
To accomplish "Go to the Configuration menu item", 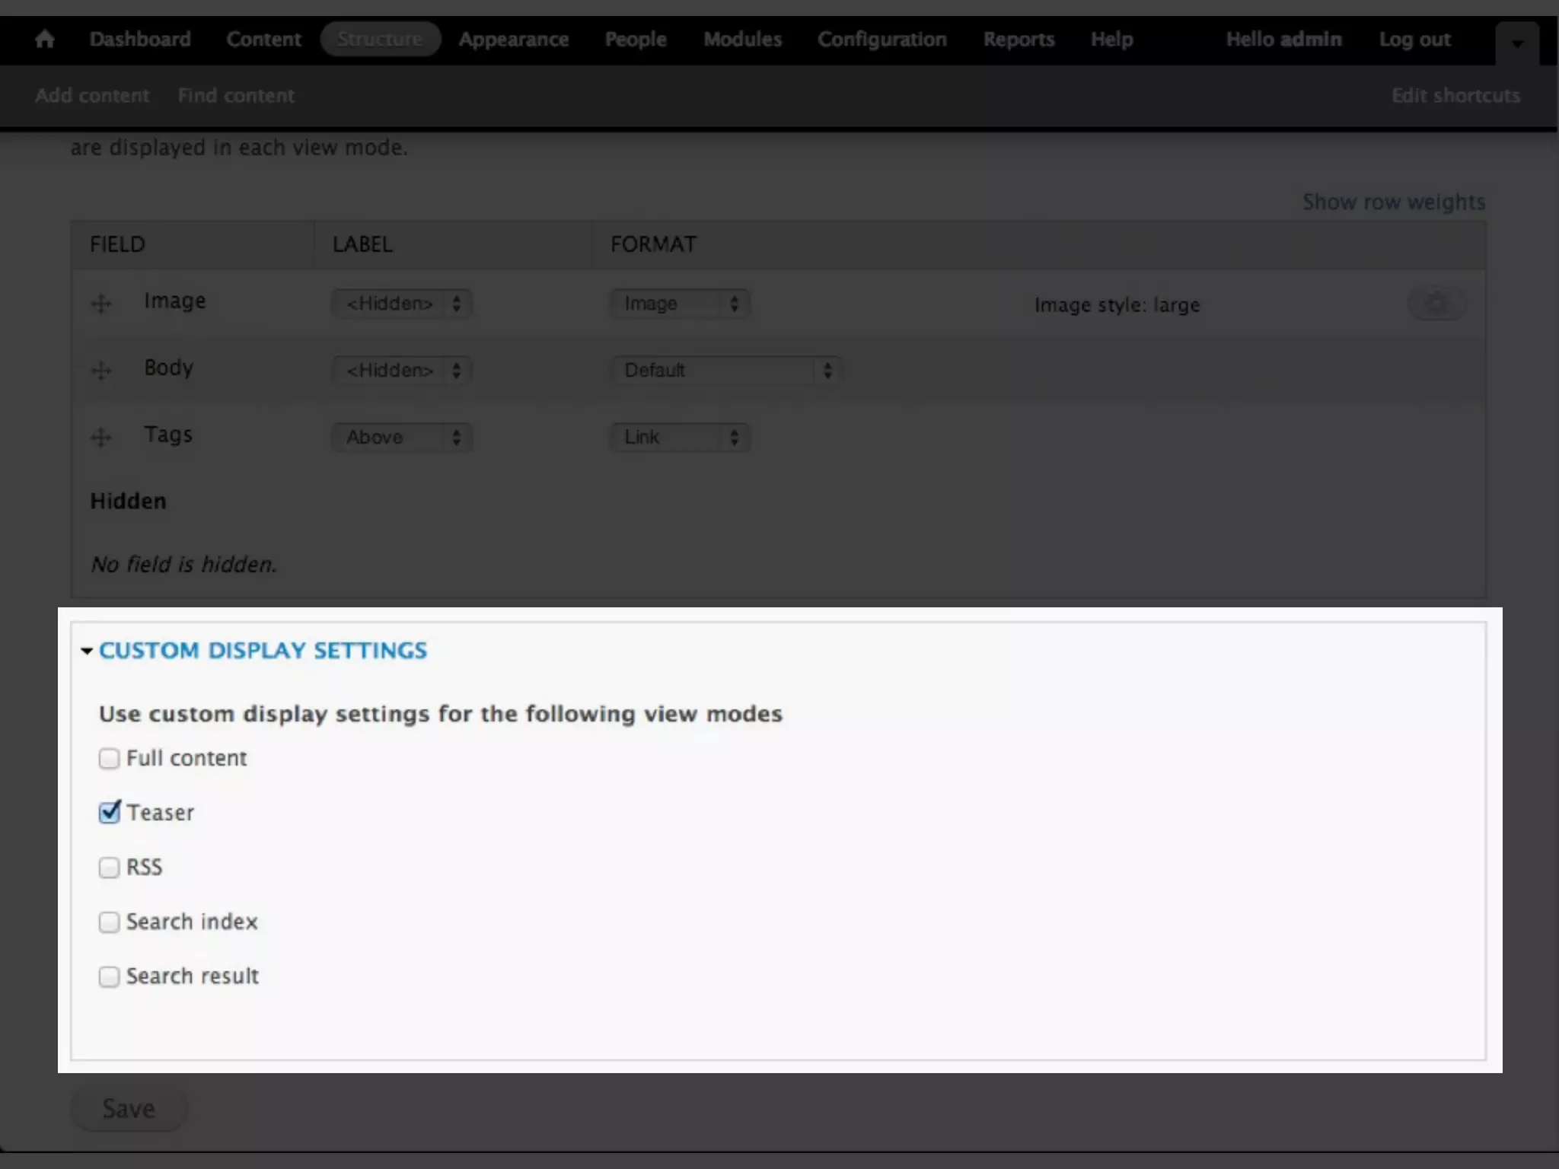I will (x=882, y=39).
